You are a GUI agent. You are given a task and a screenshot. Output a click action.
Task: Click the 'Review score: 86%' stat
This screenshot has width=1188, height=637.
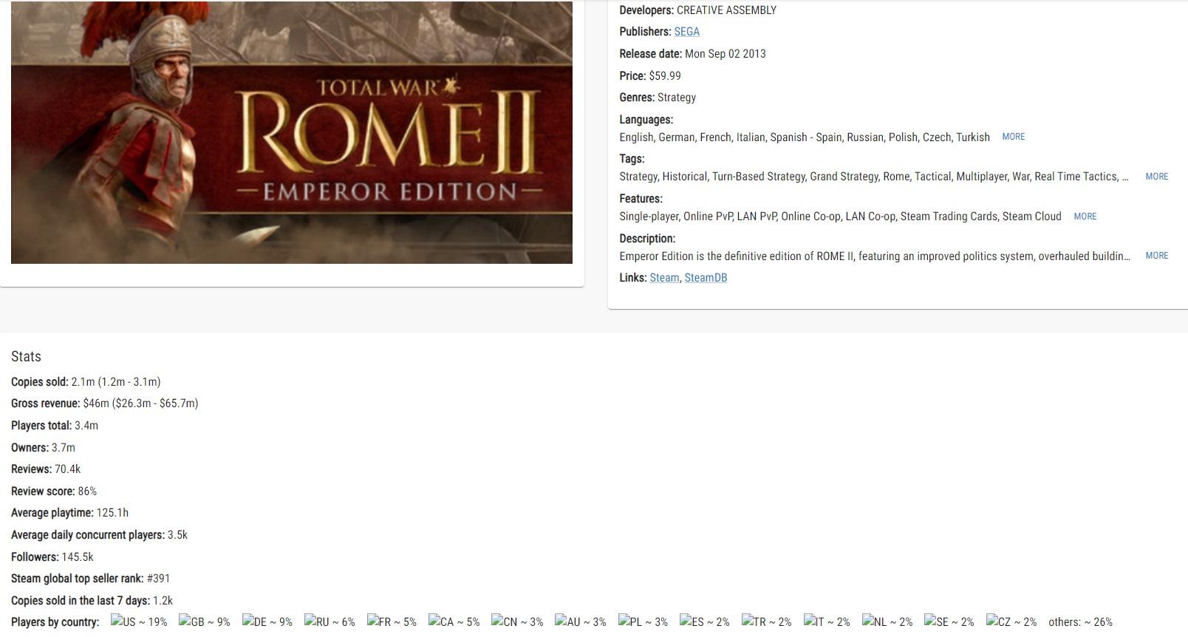coord(54,491)
